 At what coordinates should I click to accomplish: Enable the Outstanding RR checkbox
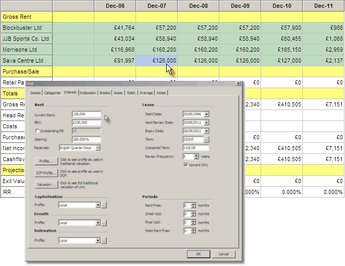coord(37,131)
